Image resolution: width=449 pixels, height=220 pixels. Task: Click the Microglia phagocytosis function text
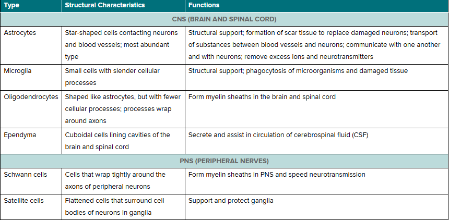click(298, 71)
